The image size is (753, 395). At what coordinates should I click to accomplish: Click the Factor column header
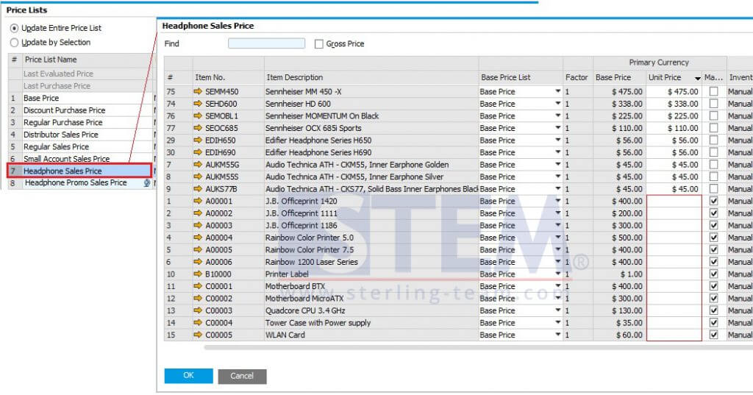578,77
